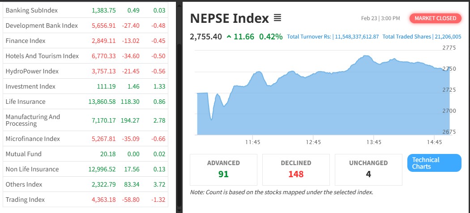470x213 pixels.
Task: Select the Mutual Fund row
Action: click(x=24, y=154)
